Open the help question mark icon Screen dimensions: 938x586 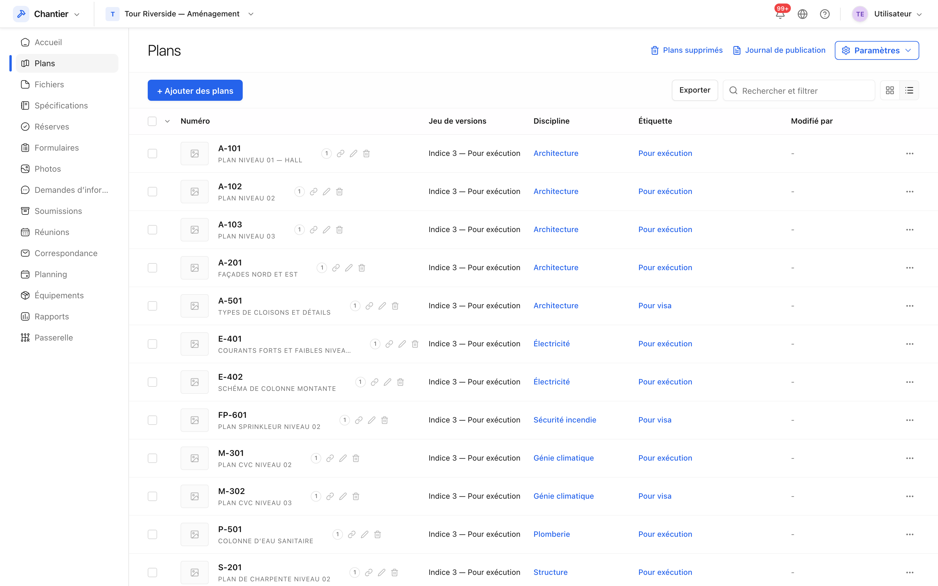(825, 14)
